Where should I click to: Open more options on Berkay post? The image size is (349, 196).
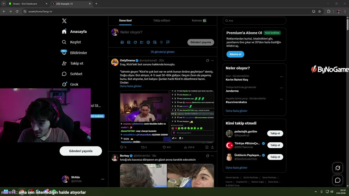coord(212,156)
